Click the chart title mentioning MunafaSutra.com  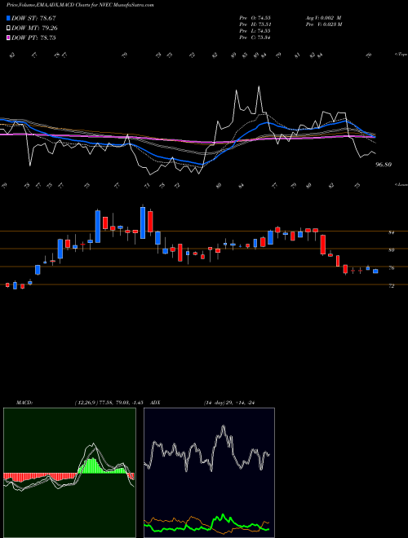point(80,5)
